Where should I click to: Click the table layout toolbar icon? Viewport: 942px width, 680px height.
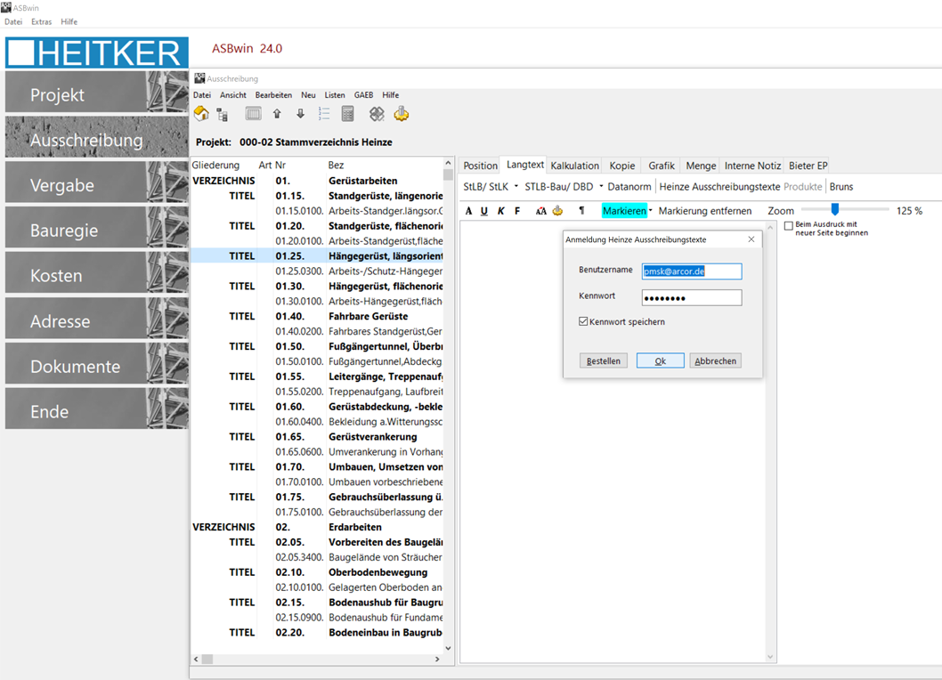pos(254,114)
